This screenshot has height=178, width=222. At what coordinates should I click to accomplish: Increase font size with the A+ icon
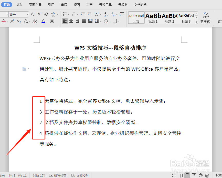pos(33,14)
